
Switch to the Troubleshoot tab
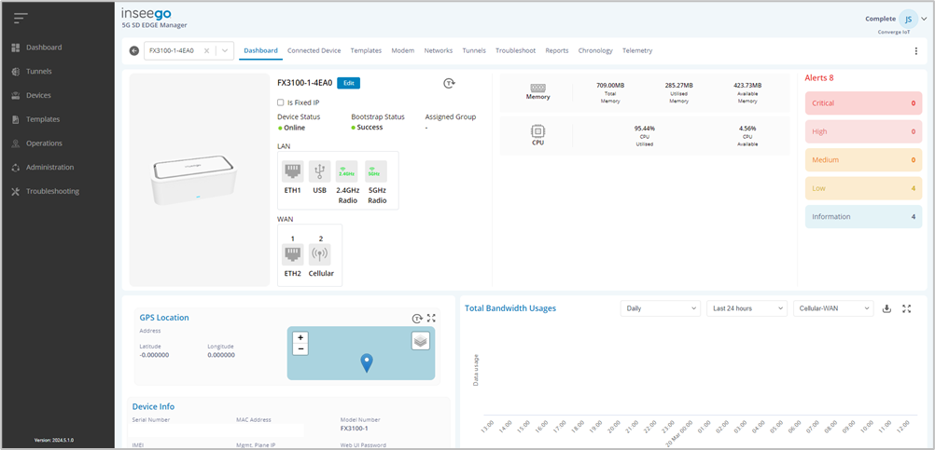point(516,50)
